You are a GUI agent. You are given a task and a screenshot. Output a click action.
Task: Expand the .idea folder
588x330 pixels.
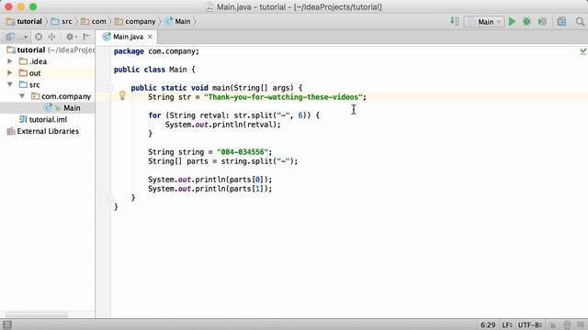[10, 61]
